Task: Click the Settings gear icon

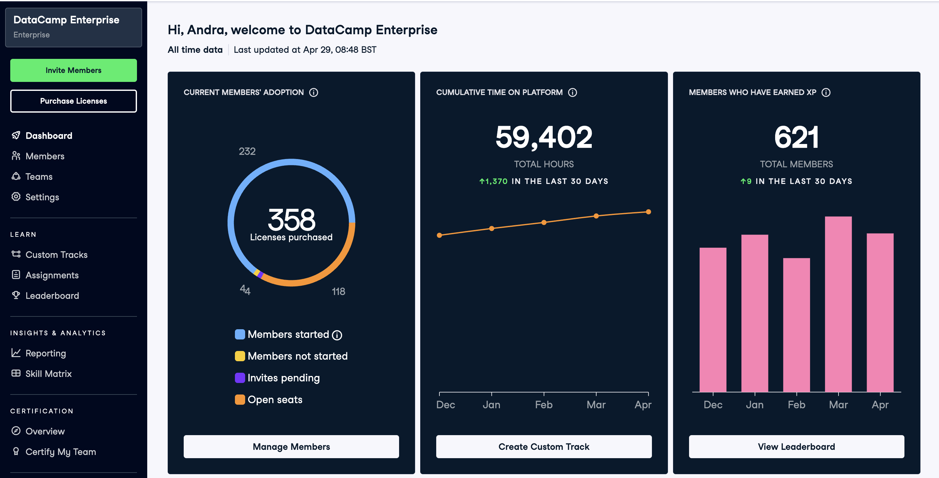Action: 16,197
